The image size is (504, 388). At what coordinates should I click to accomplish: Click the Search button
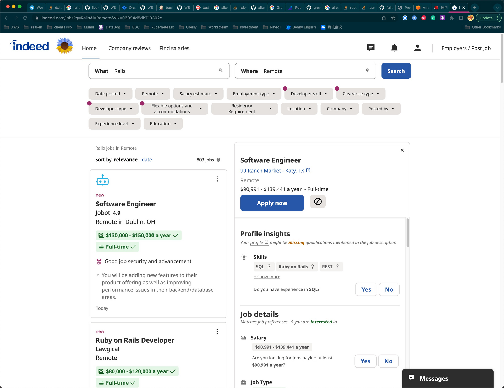pyautogui.click(x=396, y=71)
